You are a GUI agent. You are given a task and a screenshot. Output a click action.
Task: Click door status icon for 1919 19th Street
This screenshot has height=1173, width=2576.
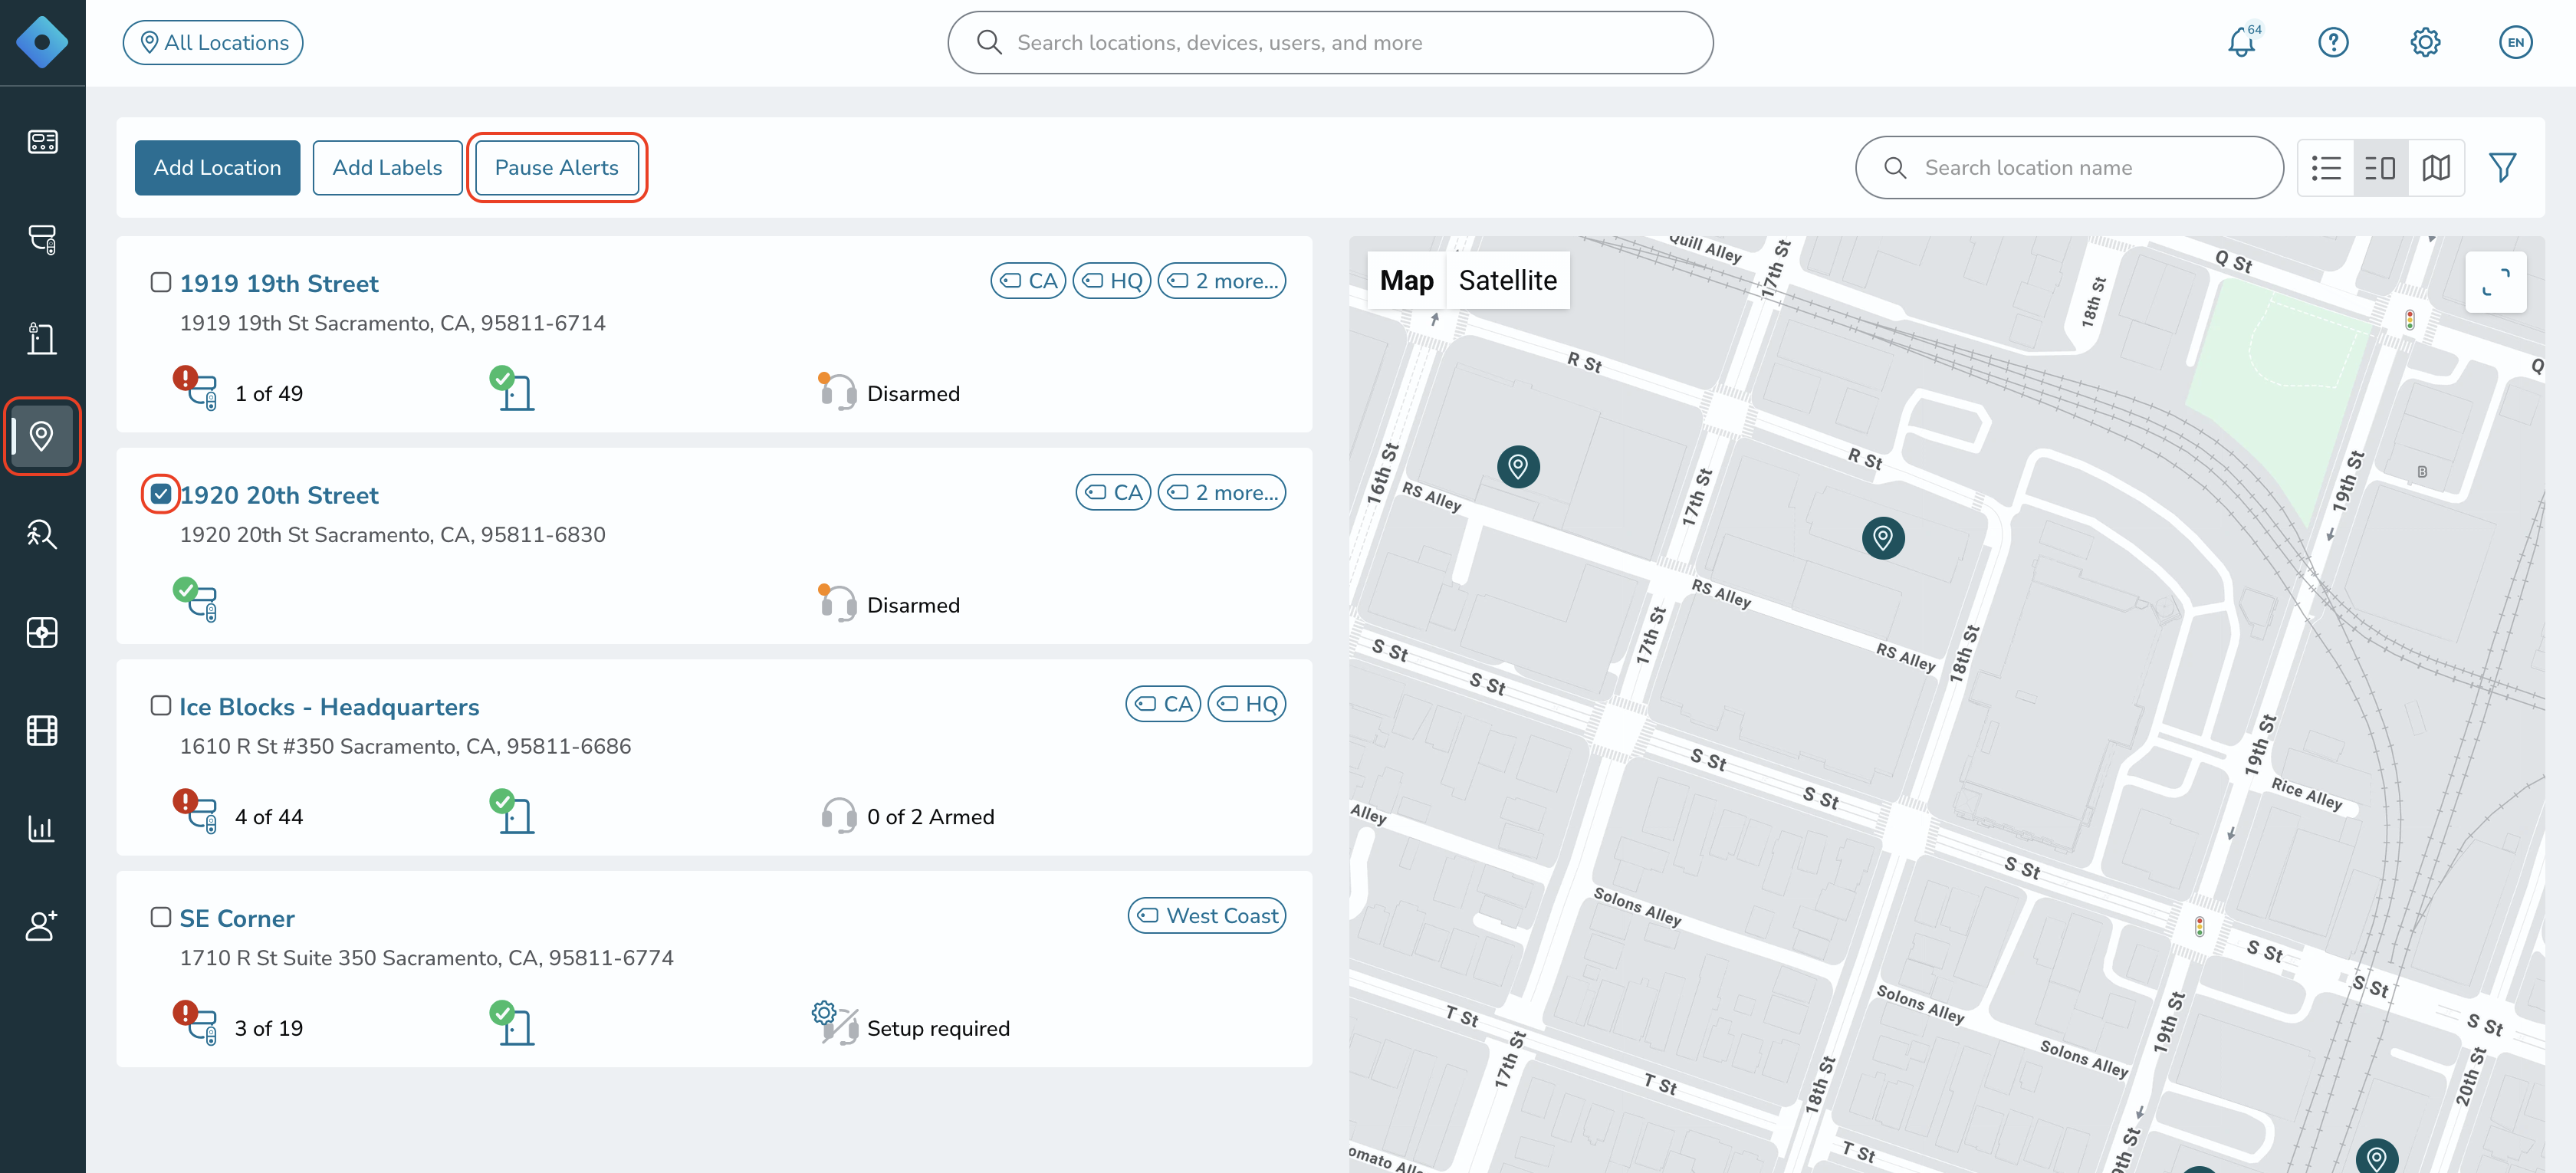[x=512, y=388]
